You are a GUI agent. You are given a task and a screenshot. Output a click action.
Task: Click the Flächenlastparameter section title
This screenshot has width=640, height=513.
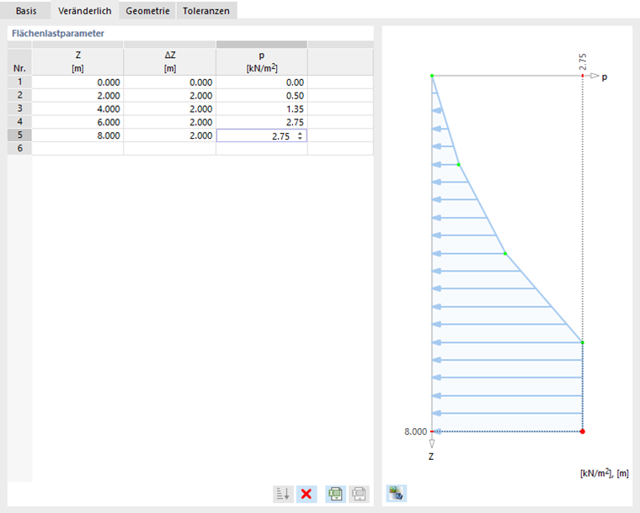coord(58,34)
